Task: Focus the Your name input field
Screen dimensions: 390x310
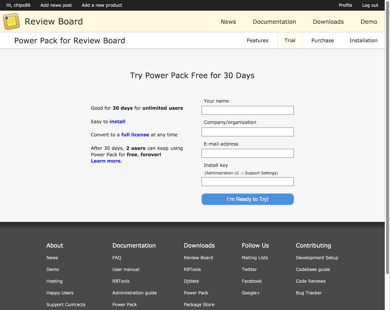Action: [247, 110]
